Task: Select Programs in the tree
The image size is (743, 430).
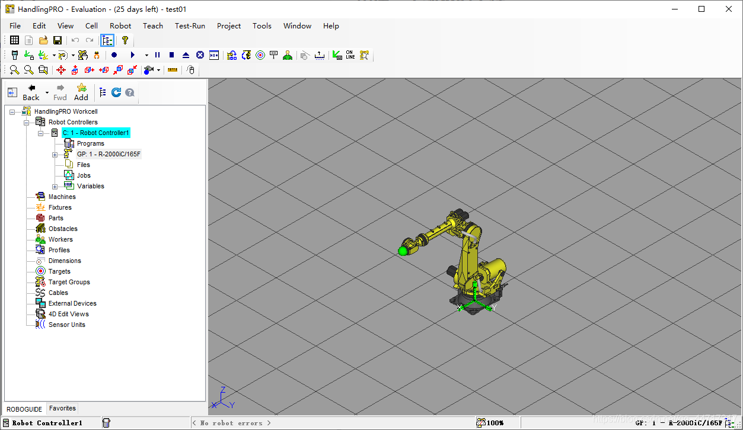Action: pos(91,143)
